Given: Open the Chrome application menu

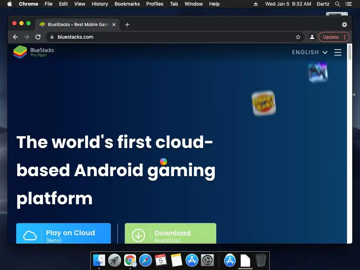Looking at the screenshot, I should click(28, 4).
